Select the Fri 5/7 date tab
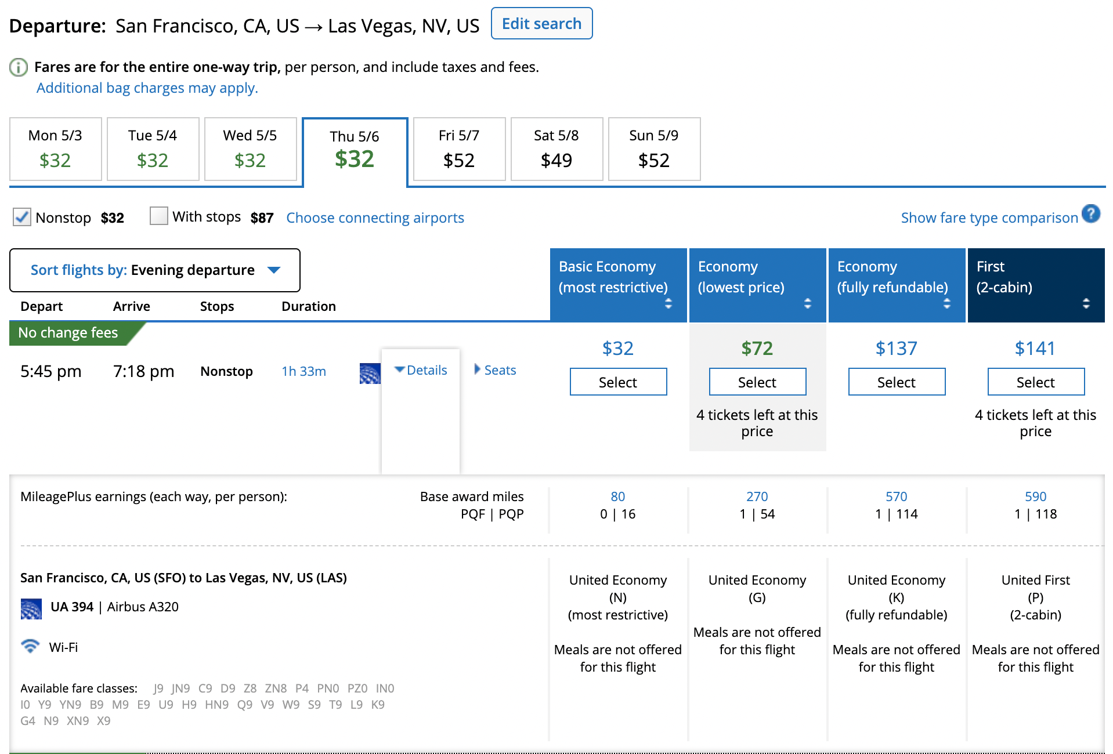Viewport: 1113px width, 754px height. point(460,149)
